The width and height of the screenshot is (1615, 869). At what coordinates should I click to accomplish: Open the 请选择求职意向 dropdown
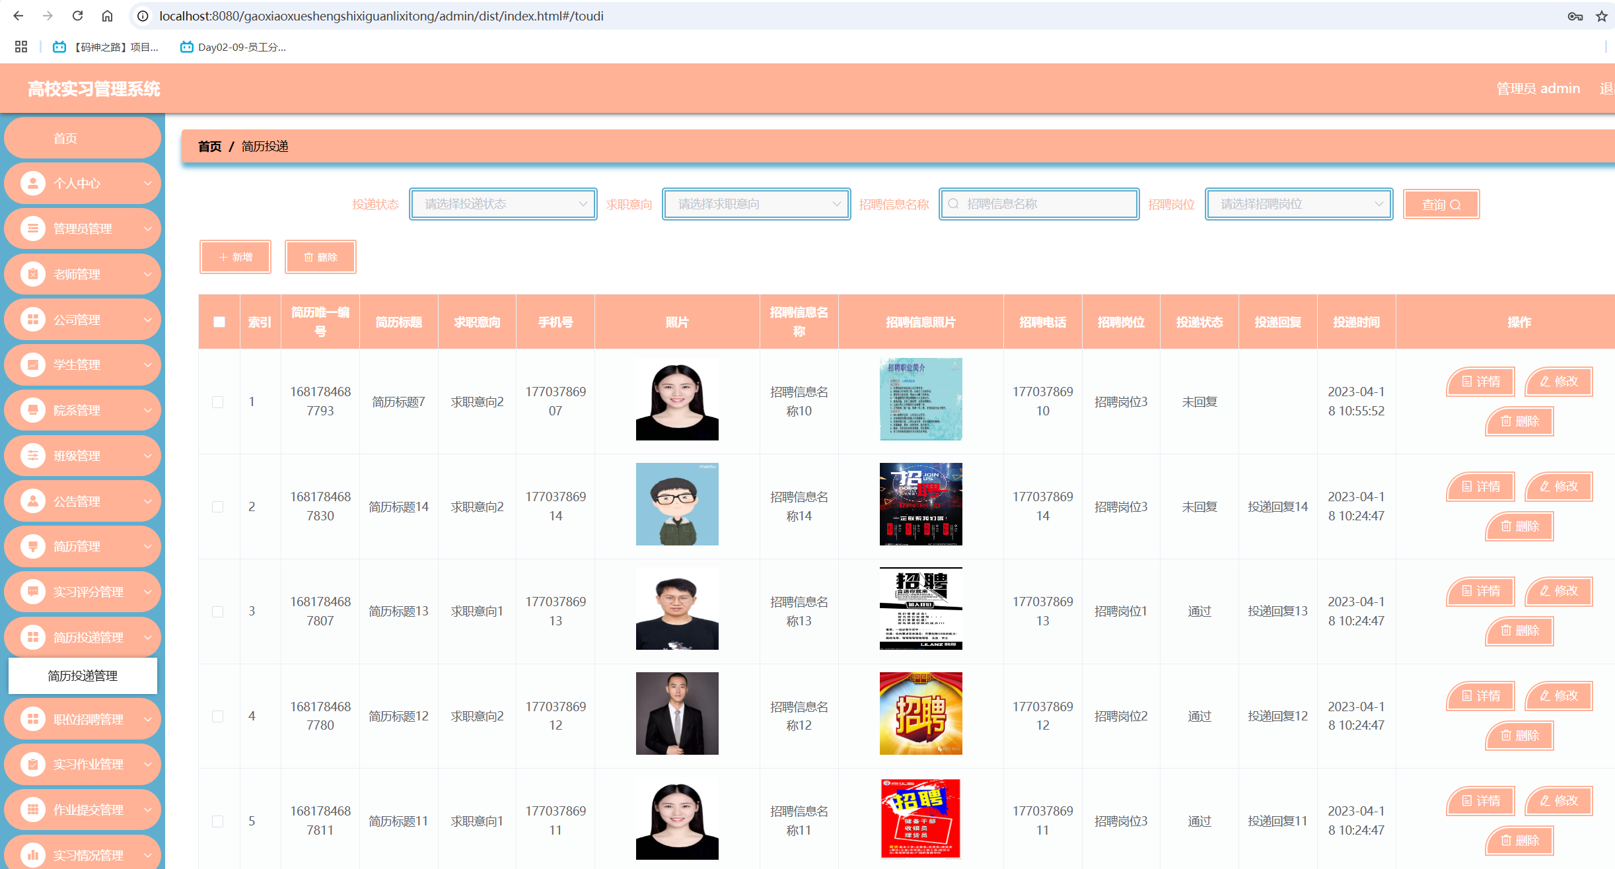coord(756,204)
